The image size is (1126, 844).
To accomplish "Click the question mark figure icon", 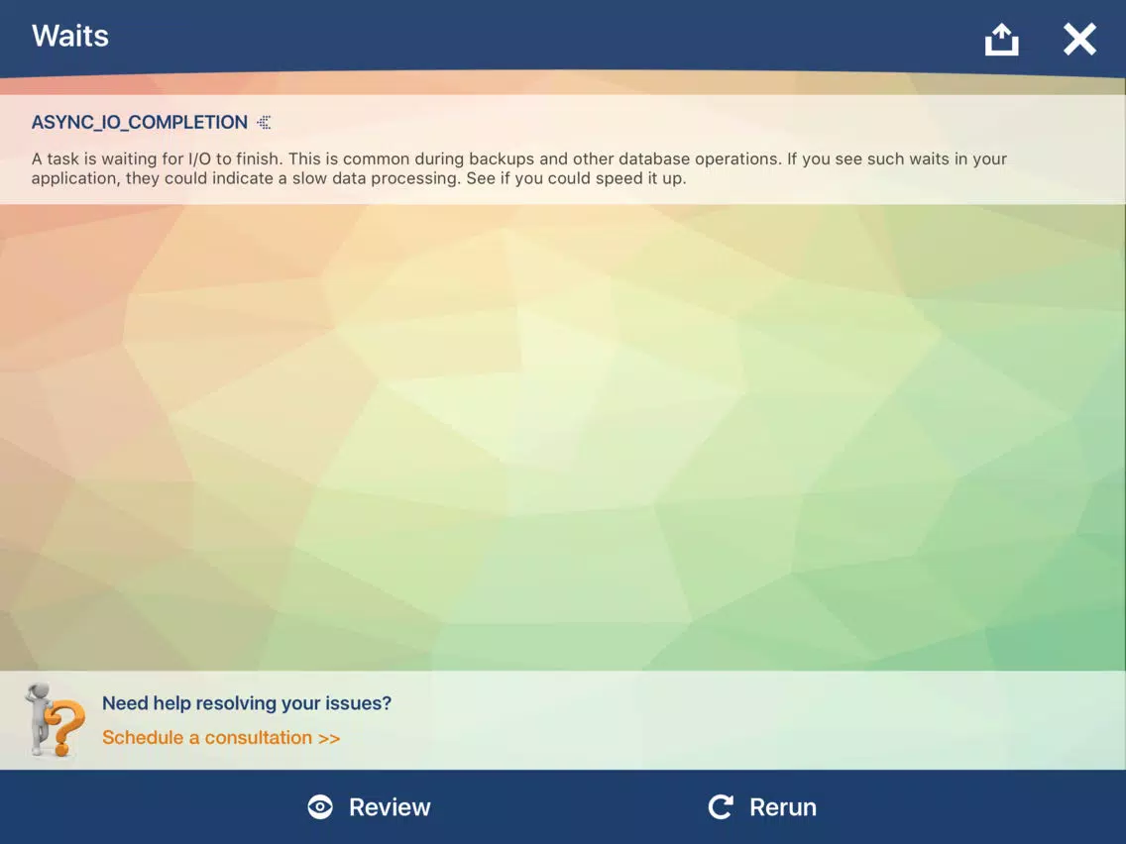I will [x=56, y=720].
